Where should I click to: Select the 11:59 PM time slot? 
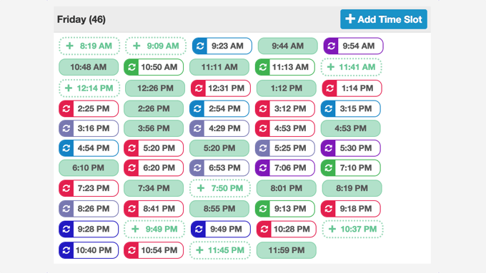click(x=287, y=250)
